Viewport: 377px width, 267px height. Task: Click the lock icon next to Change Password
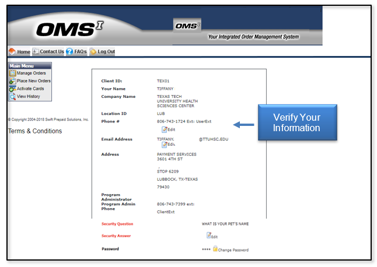click(215, 248)
